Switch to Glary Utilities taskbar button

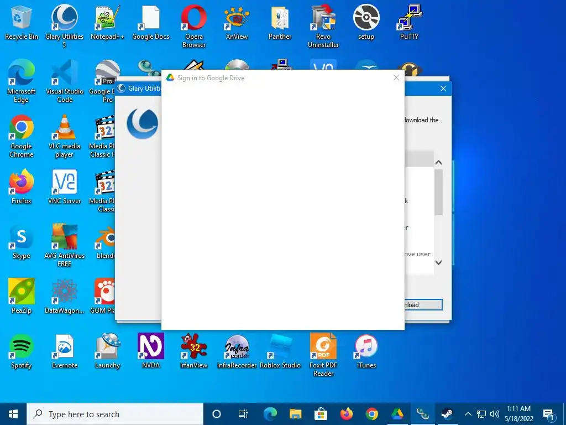coord(422,414)
